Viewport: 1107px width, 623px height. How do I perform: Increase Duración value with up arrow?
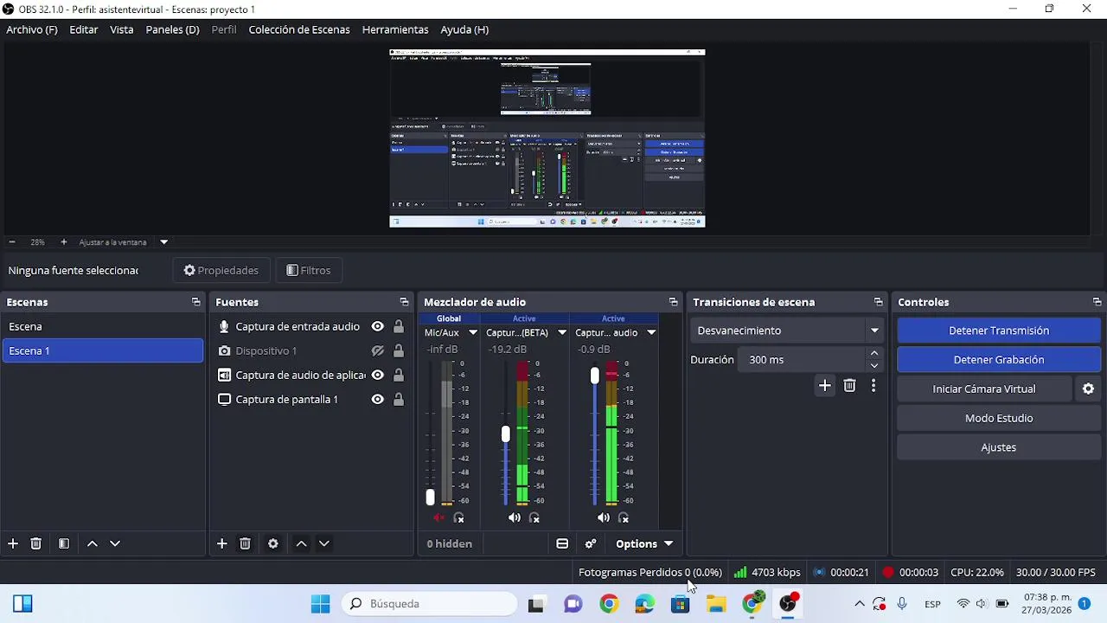click(x=874, y=353)
